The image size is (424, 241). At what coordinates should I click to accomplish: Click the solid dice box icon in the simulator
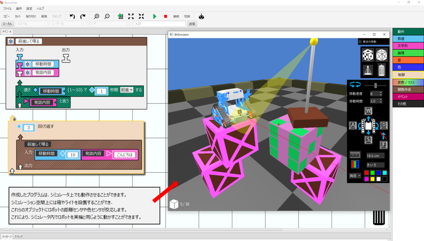(x=368, y=54)
